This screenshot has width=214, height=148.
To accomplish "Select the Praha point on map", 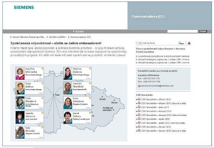I will (x=53, y=95).
